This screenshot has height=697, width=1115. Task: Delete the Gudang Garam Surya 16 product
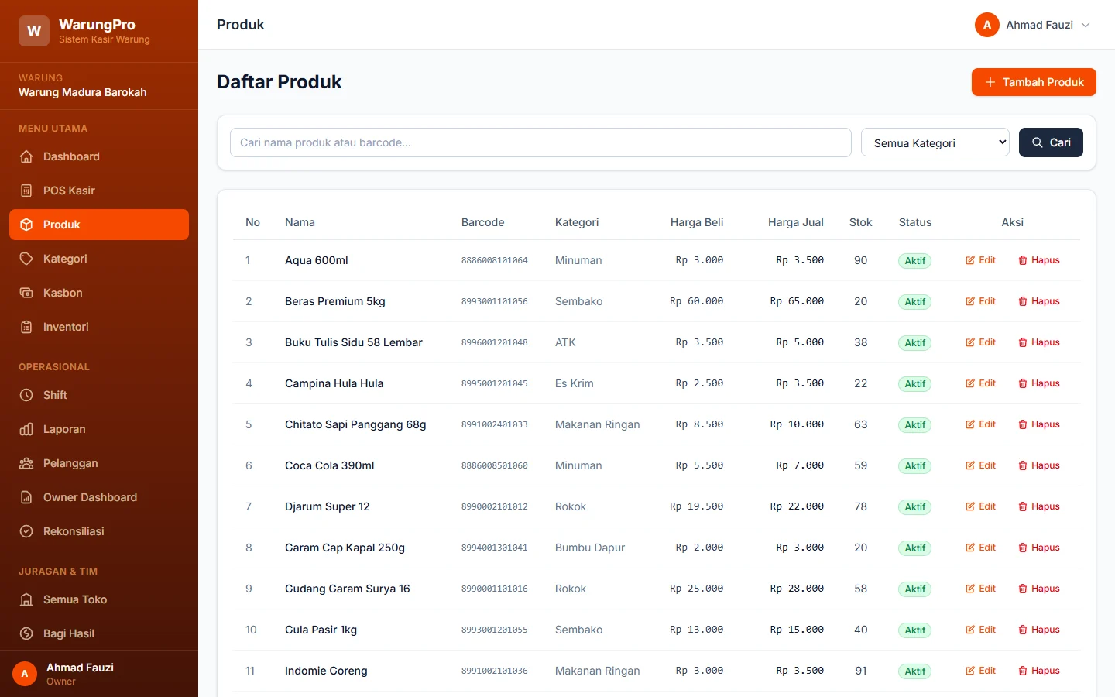tap(1039, 589)
